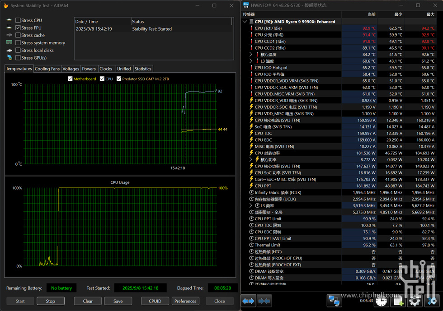The width and height of the screenshot is (443, 311).
Task: Click the clock icon on Infinity Fabric (FCLK) row
Action: [x=251, y=192]
